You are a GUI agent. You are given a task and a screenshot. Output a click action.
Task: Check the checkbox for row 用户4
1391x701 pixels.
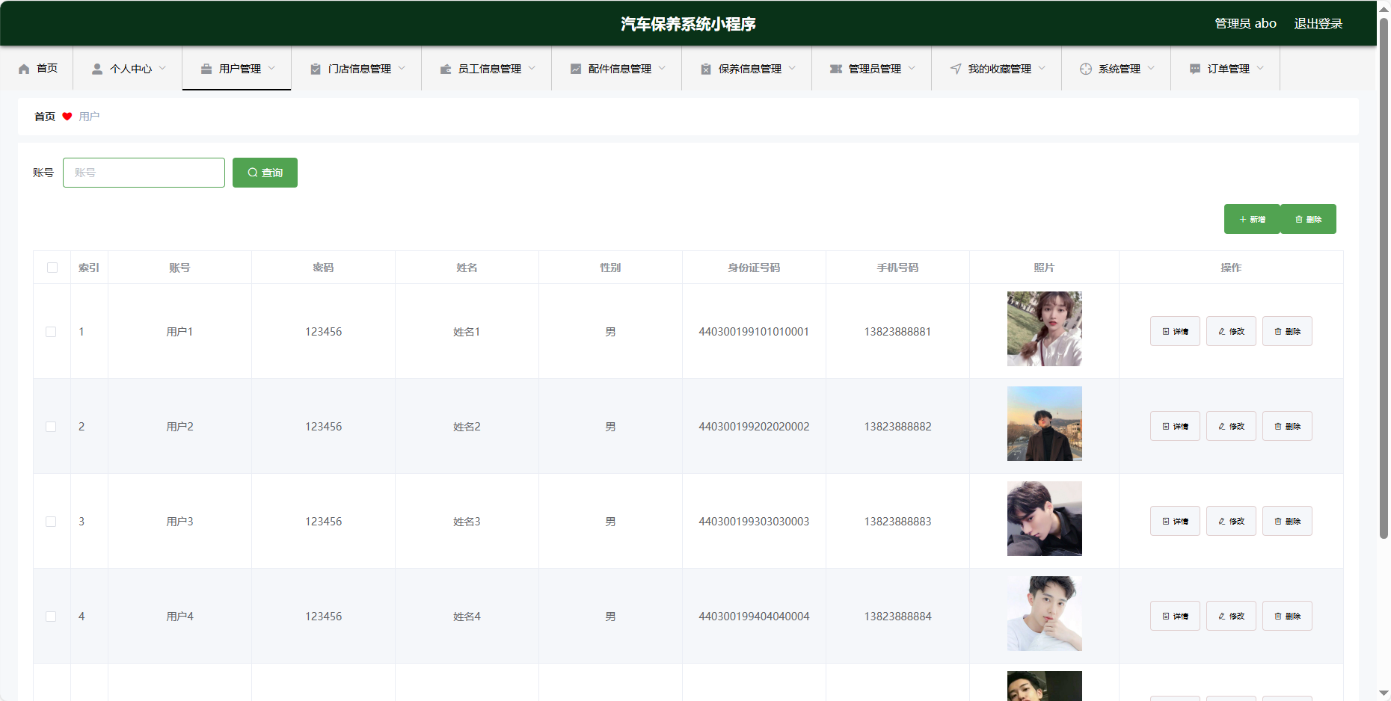click(51, 617)
